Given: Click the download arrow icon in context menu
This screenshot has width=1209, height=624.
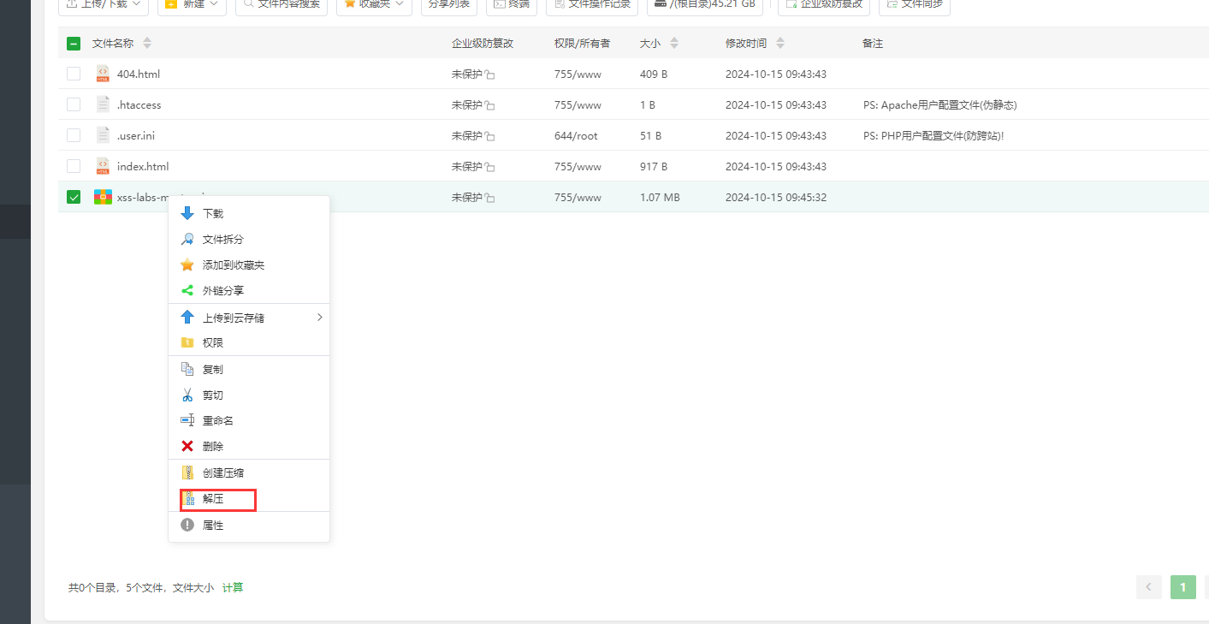Looking at the screenshot, I should click(x=187, y=214).
